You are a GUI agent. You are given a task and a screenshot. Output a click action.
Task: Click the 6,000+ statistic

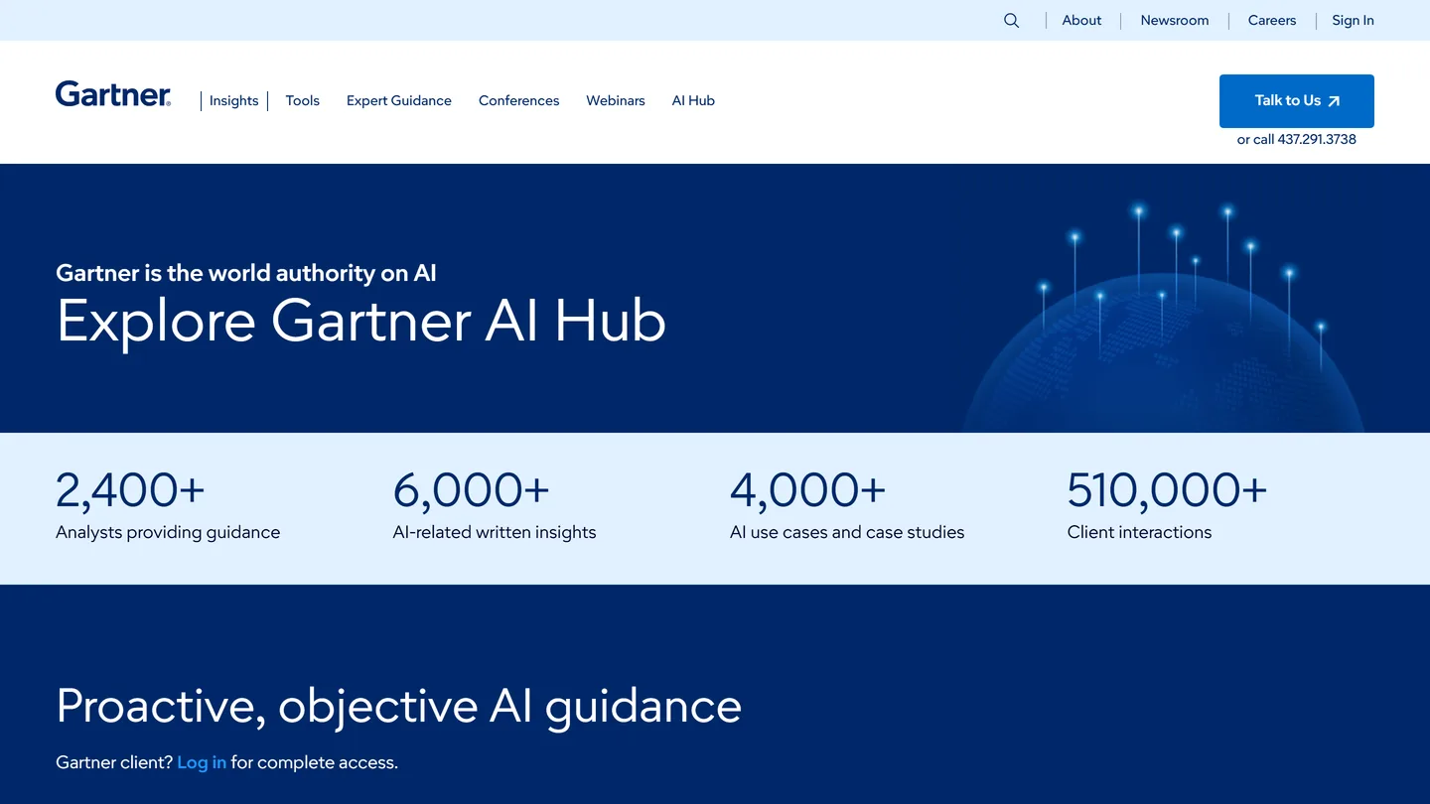[x=471, y=489]
